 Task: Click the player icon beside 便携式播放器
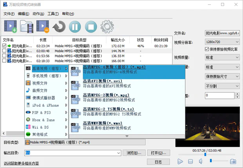point(28,97)
